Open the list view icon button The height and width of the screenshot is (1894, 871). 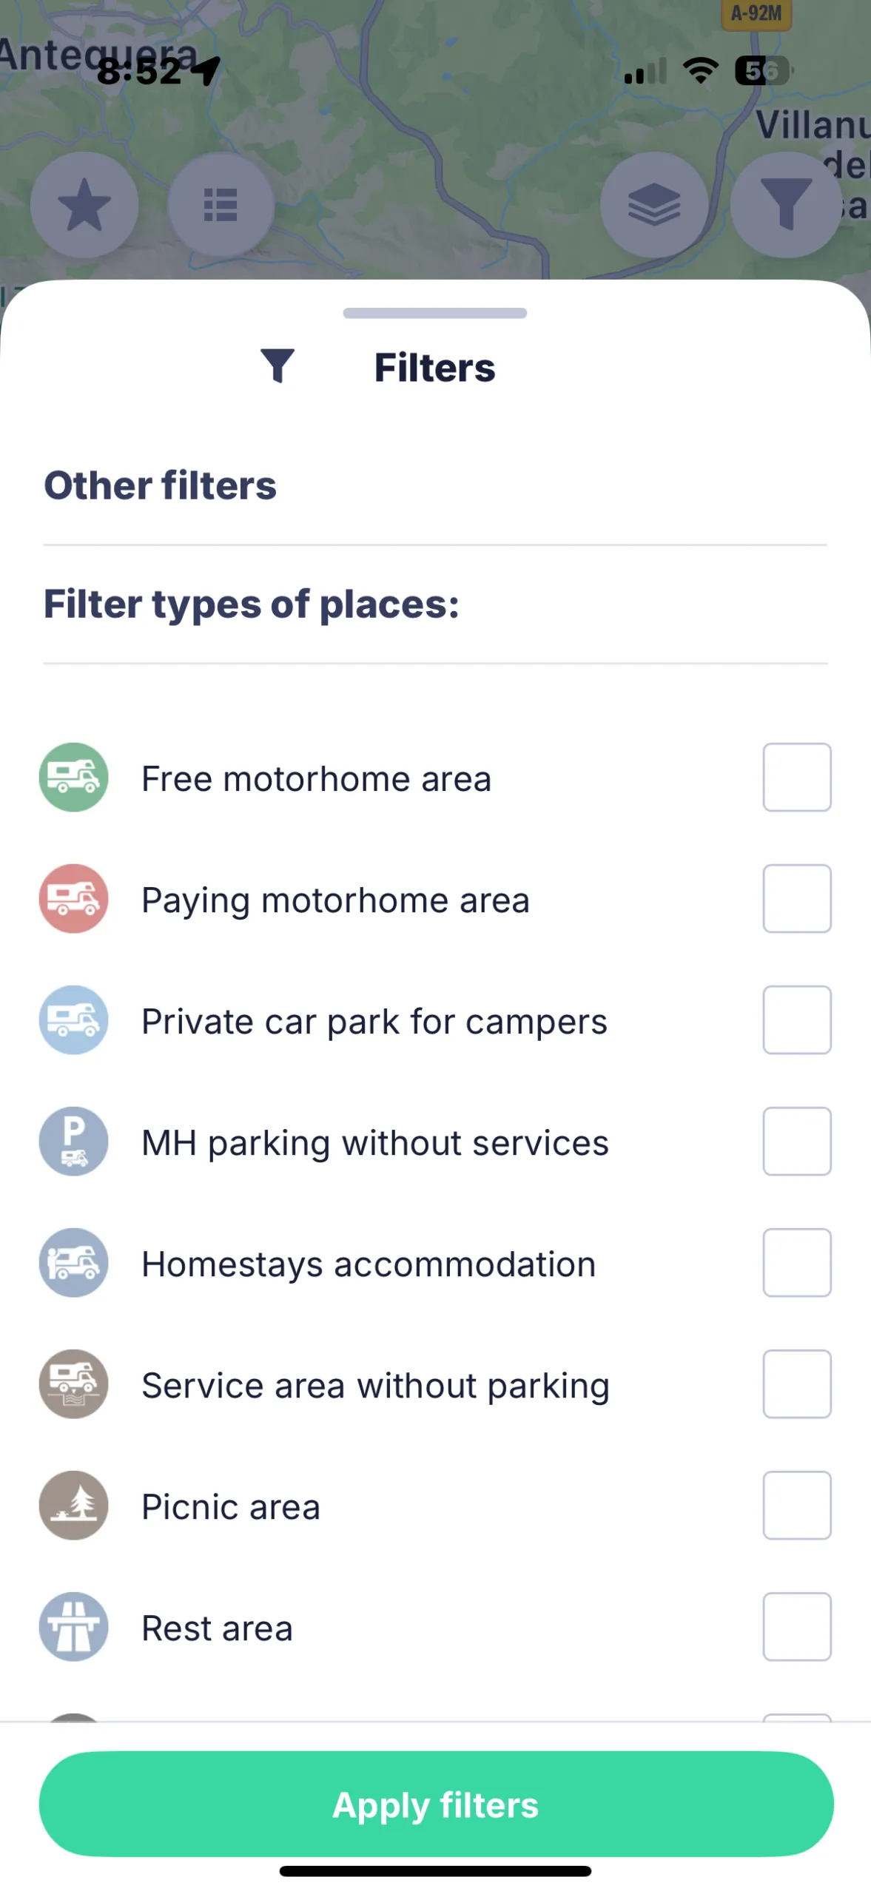221,205
